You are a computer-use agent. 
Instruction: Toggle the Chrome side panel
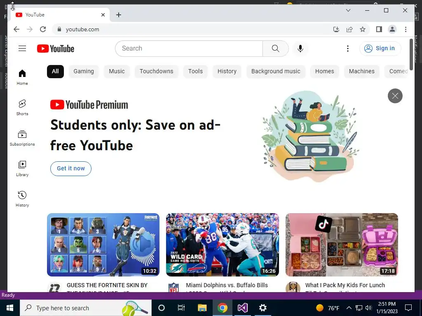pos(379,29)
